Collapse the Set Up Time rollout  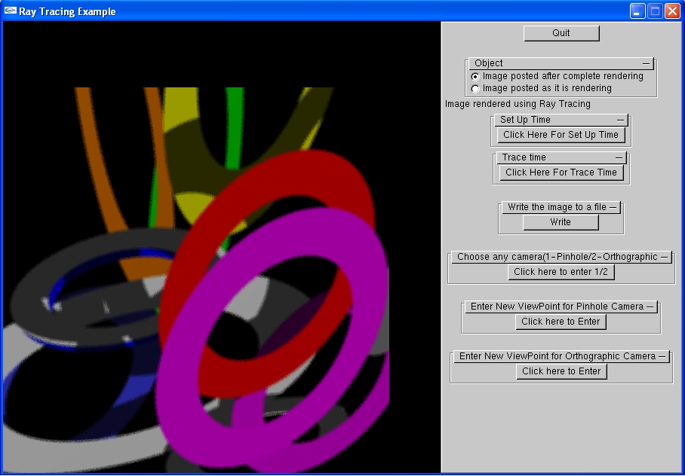561,120
